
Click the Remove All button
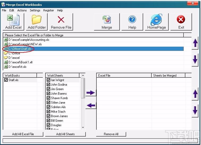coord(111,134)
